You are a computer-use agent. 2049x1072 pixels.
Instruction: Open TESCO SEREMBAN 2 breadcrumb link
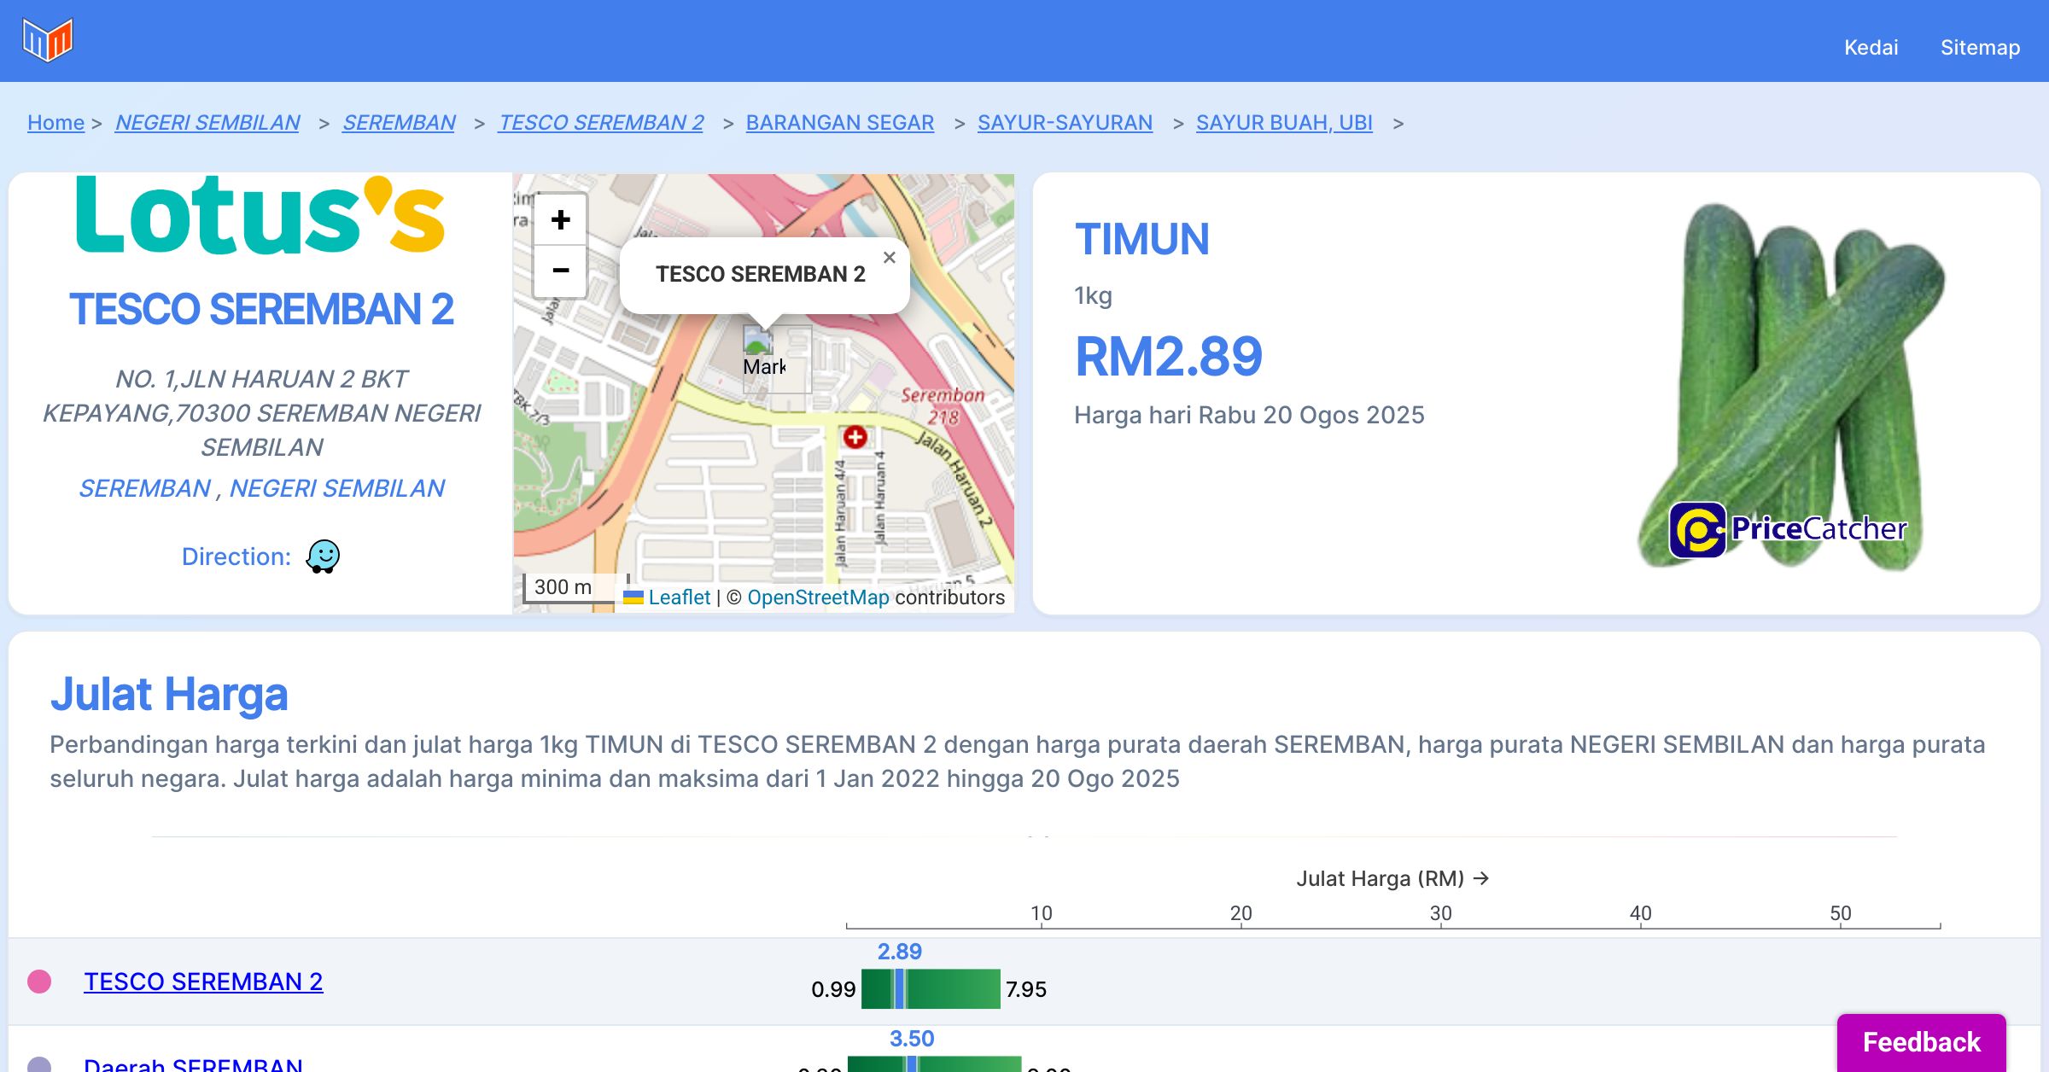click(601, 123)
